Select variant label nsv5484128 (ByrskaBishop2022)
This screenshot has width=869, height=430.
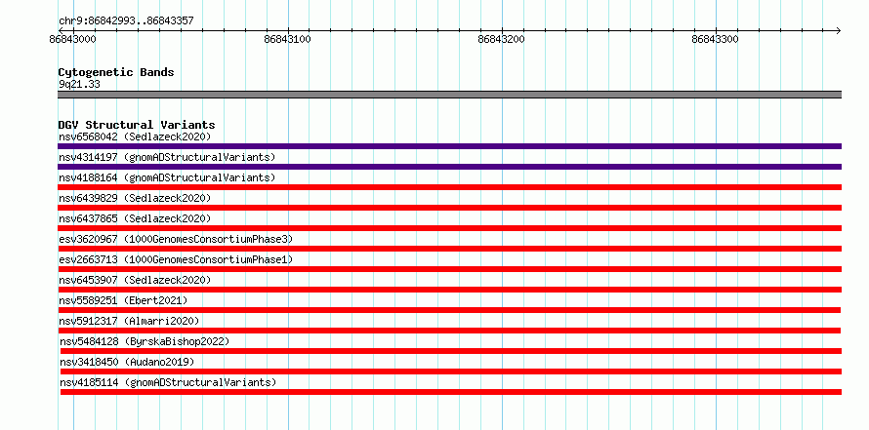point(145,341)
